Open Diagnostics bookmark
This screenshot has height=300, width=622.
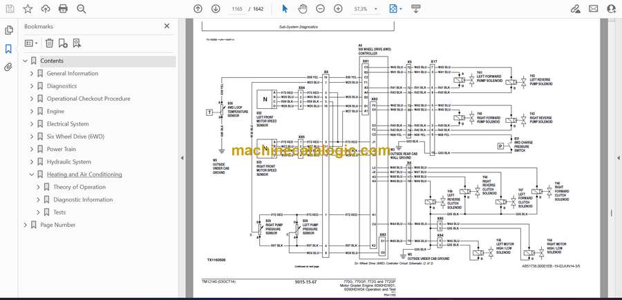(x=62, y=86)
